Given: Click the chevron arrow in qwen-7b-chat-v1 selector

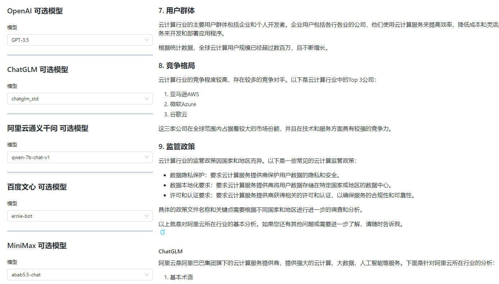Looking at the screenshot, I should click(147, 157).
